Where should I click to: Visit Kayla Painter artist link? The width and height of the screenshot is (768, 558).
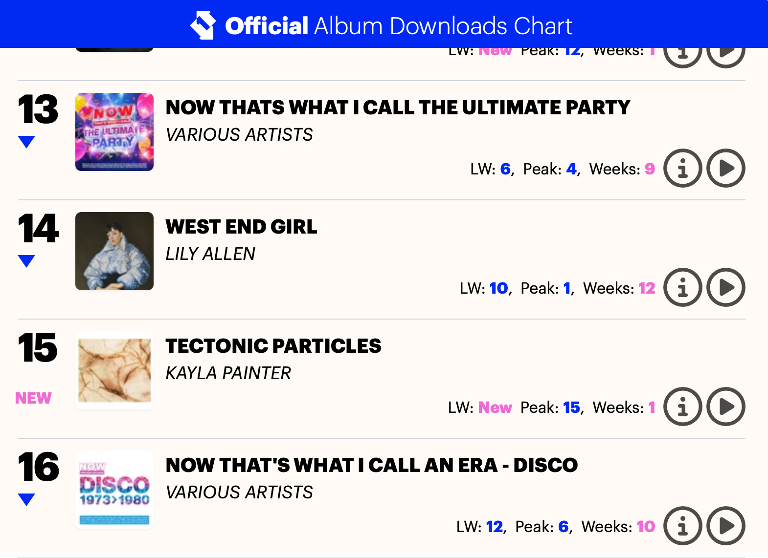click(x=228, y=373)
